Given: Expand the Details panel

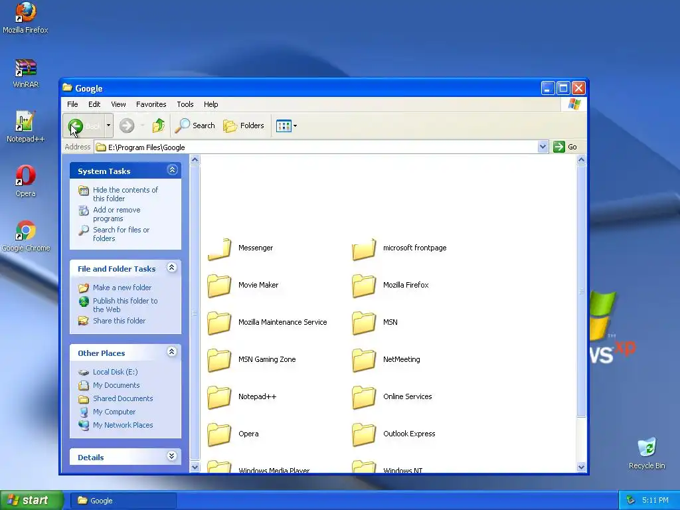Looking at the screenshot, I should (x=172, y=456).
